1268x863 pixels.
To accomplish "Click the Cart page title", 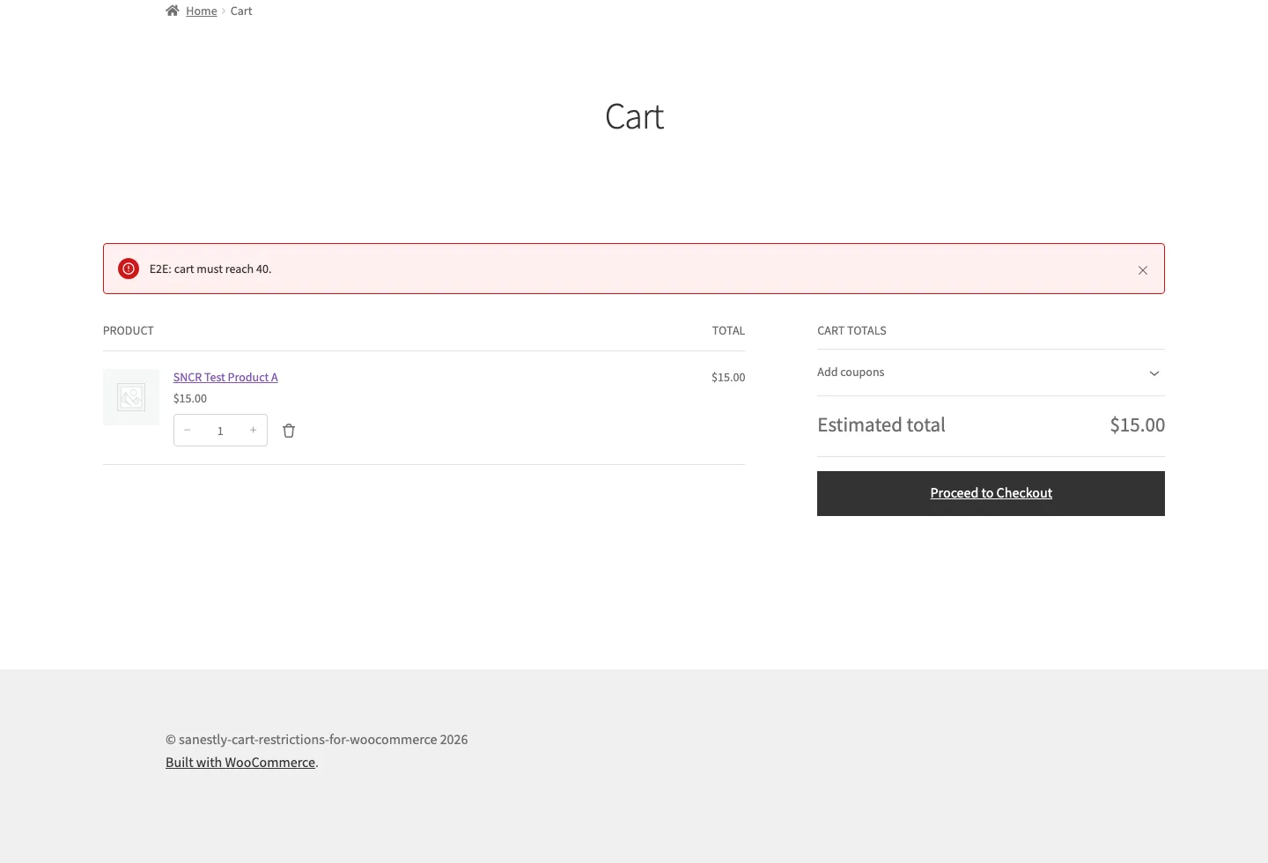I will point(634,116).
